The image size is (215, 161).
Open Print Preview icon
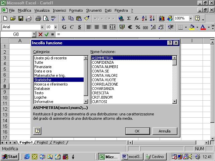(46, 18)
